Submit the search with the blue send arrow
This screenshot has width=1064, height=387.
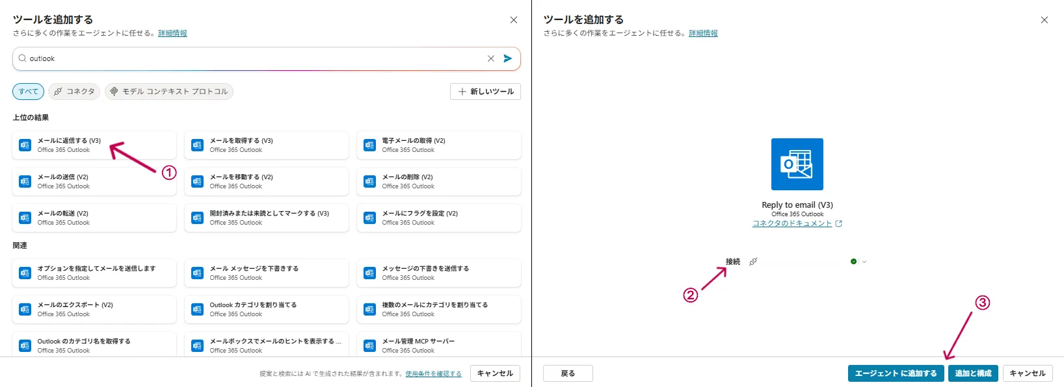click(508, 58)
